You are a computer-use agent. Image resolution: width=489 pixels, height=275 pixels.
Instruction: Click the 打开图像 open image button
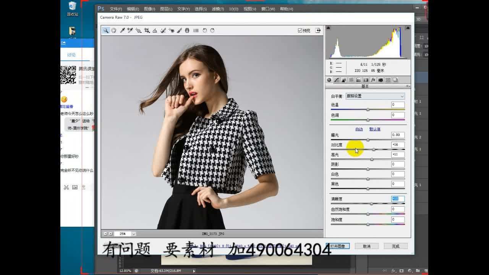coord(338,246)
